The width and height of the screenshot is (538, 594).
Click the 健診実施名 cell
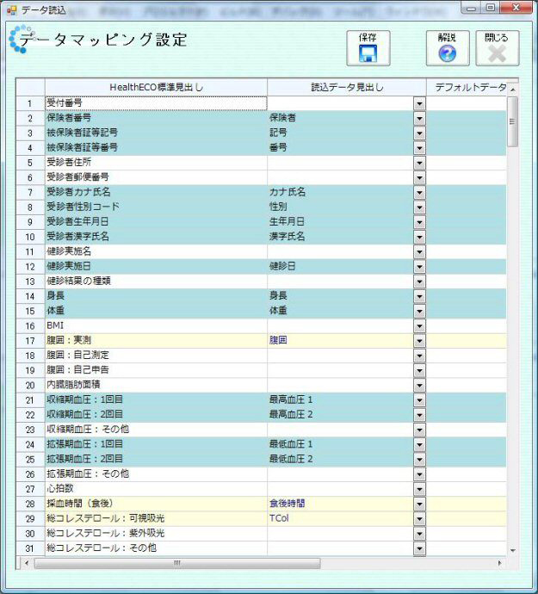point(156,251)
